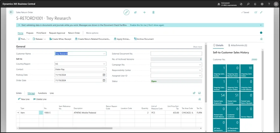The image size is (280, 133).
Task: Open the Prepare menu
Action: tap(30, 33)
